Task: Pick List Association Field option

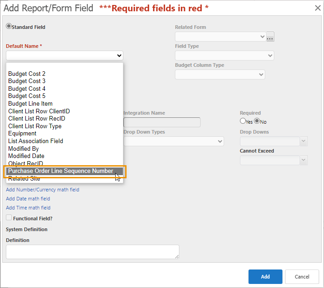Action: point(65,141)
